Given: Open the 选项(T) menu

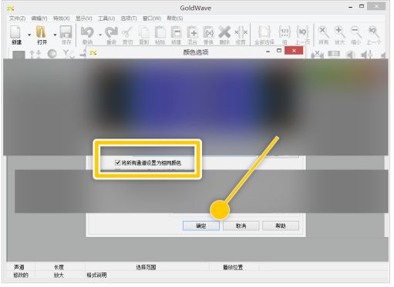Looking at the screenshot, I should [x=129, y=18].
